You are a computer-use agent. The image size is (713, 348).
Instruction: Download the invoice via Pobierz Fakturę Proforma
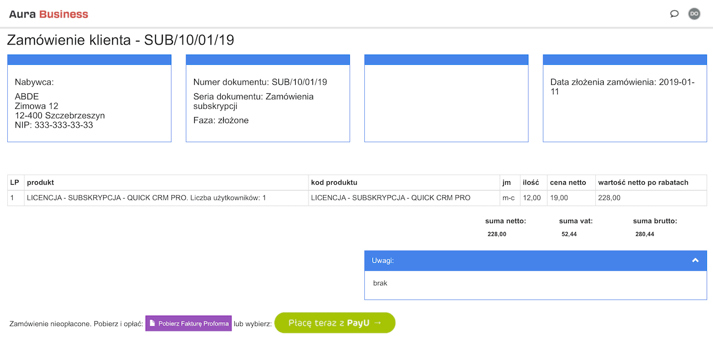tap(189, 323)
